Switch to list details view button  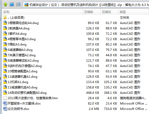coord(18,4)
